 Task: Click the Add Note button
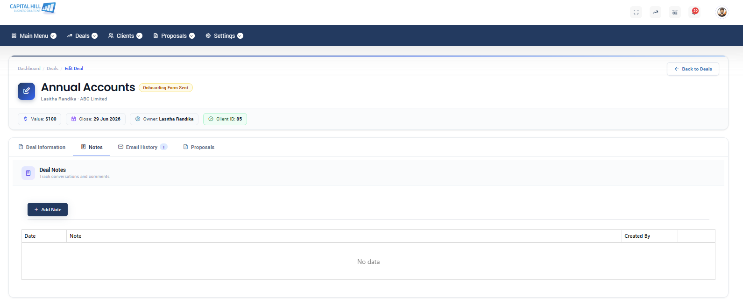(x=48, y=210)
